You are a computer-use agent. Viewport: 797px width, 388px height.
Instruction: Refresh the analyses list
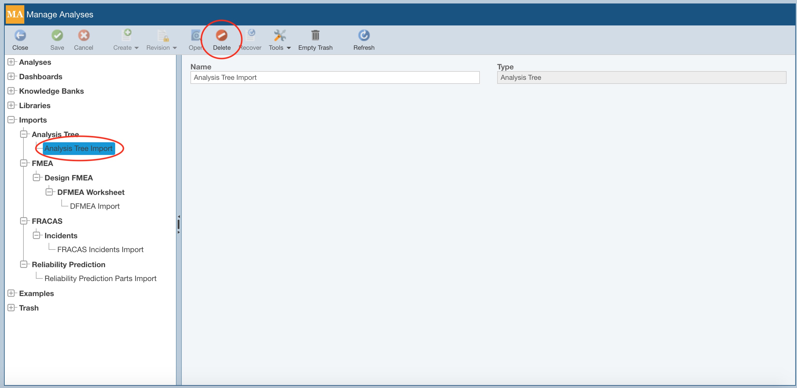point(363,40)
